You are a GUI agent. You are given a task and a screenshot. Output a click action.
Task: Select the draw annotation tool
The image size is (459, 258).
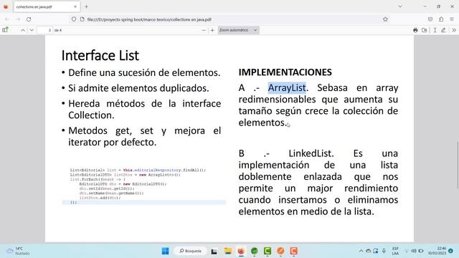pyautogui.click(x=443, y=30)
